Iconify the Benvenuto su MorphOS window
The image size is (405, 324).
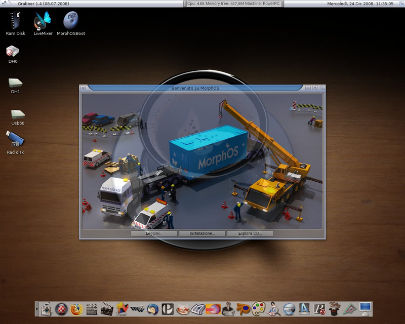308,88
